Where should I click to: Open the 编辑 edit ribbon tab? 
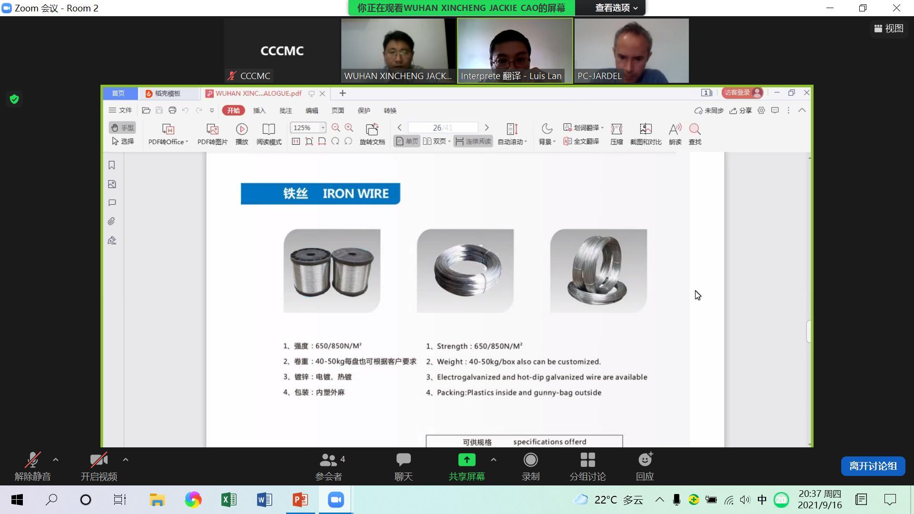tap(312, 110)
